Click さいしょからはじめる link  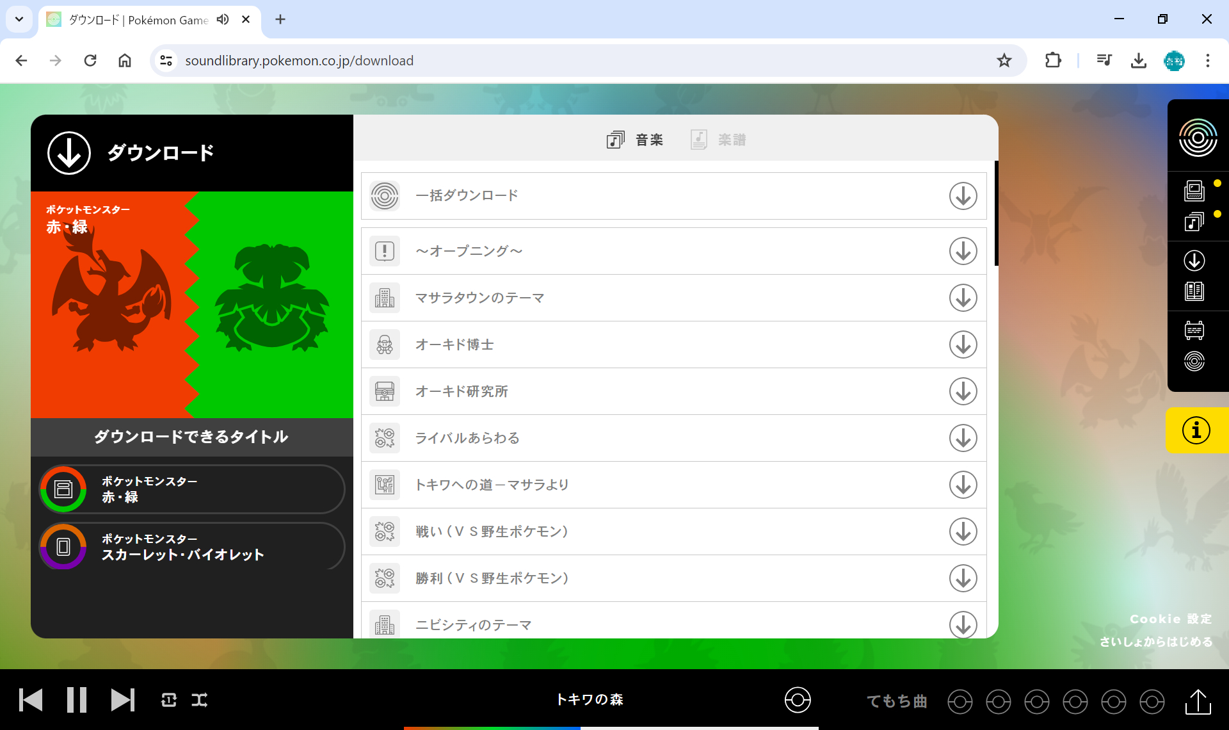[x=1156, y=642]
